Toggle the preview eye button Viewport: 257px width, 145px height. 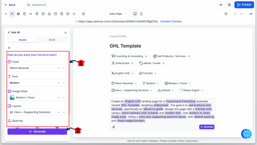(221, 5)
